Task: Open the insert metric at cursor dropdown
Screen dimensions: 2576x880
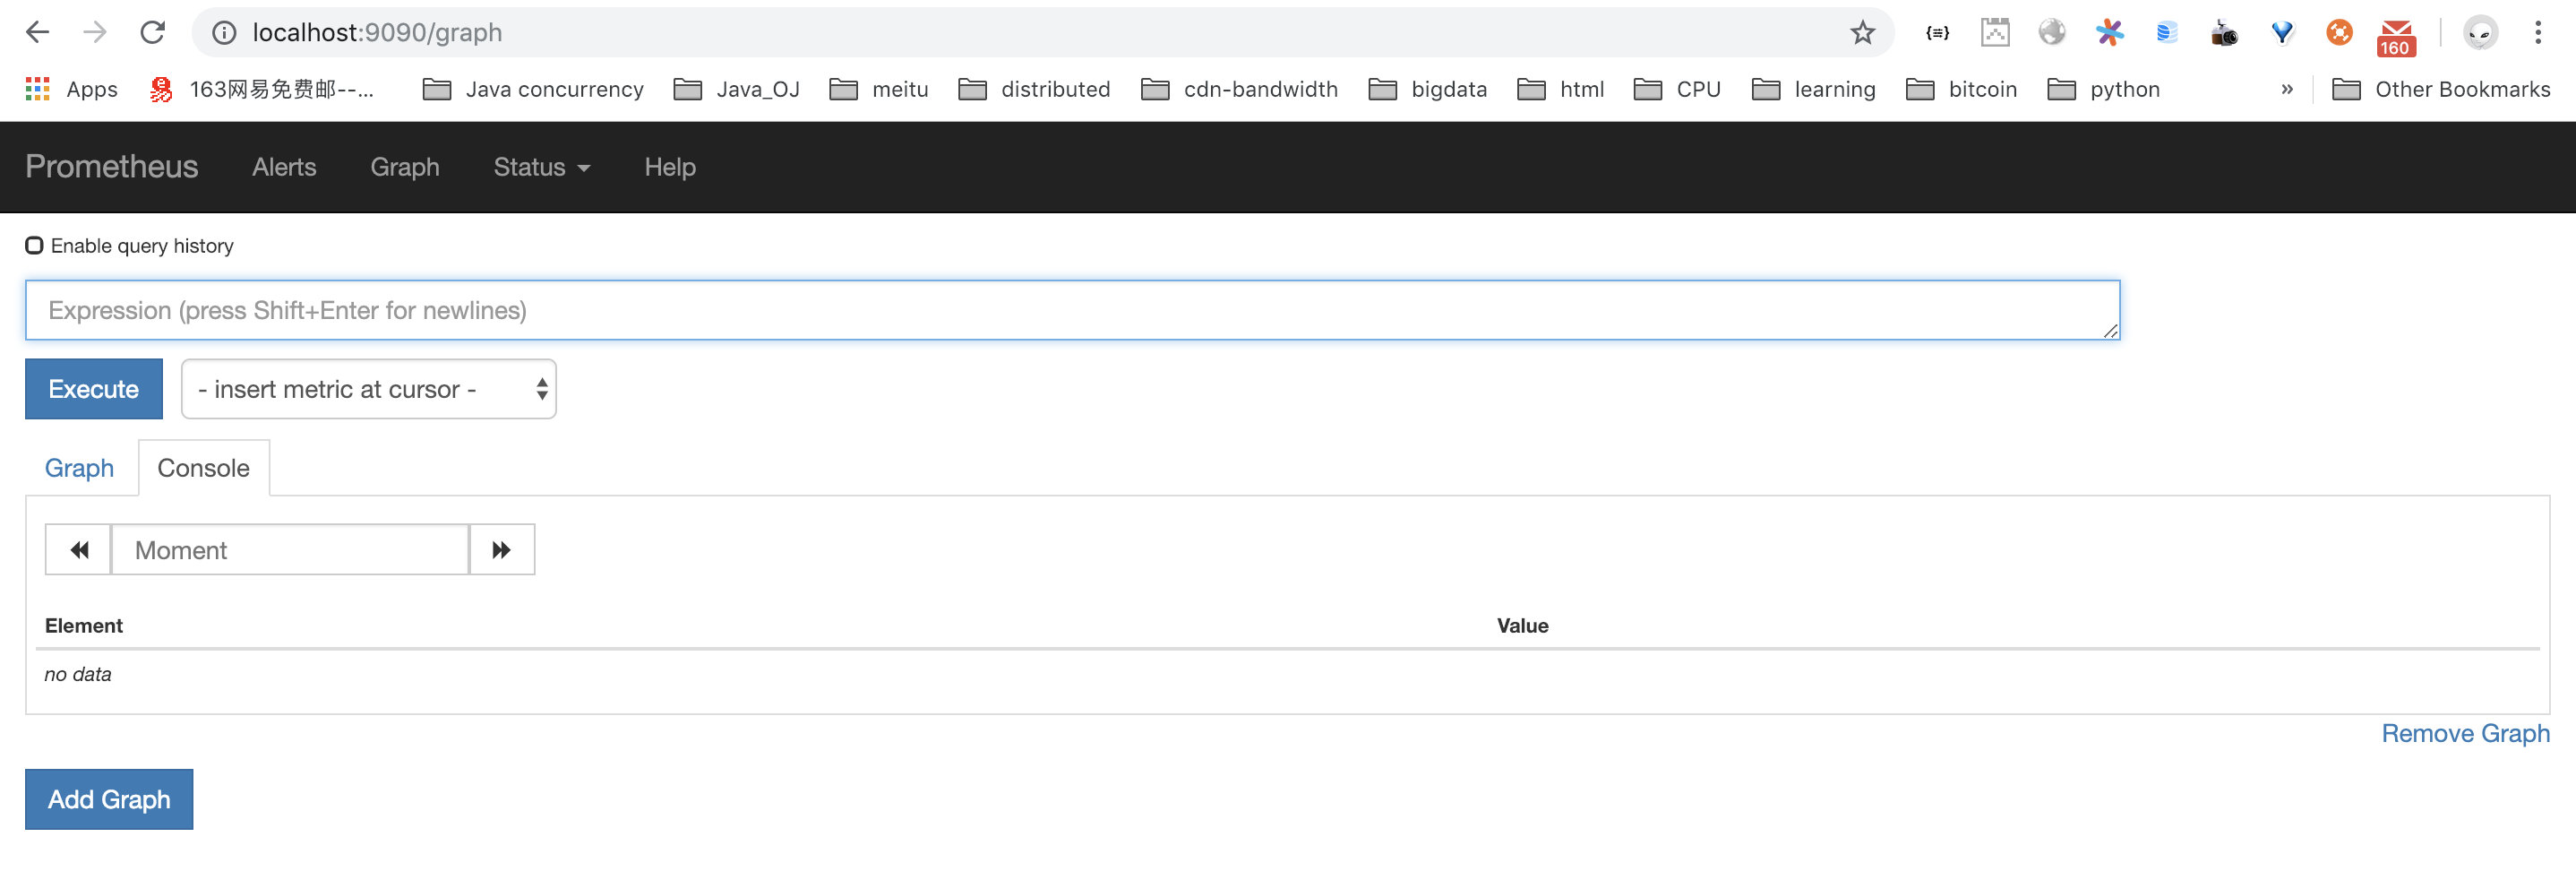Action: pyautogui.click(x=368, y=389)
